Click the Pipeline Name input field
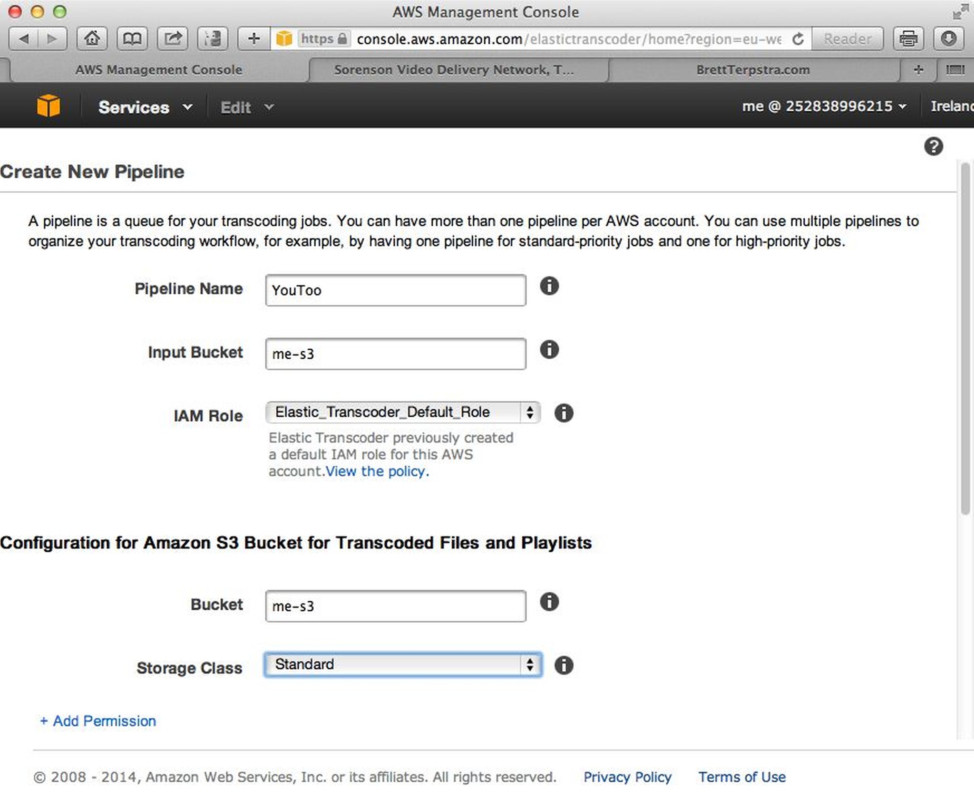The width and height of the screenshot is (974, 797). [396, 290]
